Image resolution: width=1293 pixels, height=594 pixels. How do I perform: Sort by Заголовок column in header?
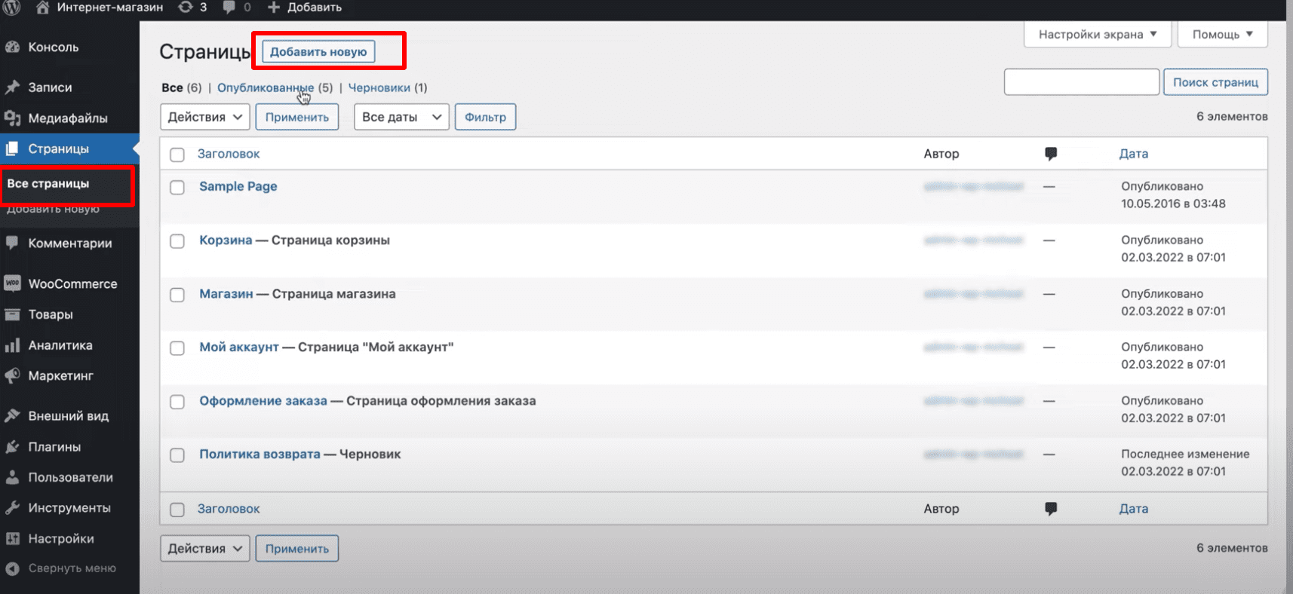[x=229, y=154]
